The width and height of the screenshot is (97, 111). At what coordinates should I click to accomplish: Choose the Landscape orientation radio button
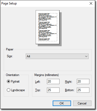[8, 90]
